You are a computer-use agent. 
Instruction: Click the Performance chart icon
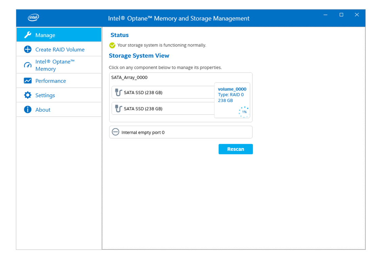click(x=28, y=81)
